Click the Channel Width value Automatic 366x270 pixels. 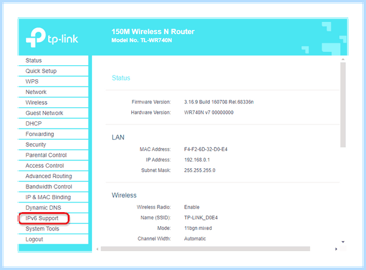click(x=195, y=238)
